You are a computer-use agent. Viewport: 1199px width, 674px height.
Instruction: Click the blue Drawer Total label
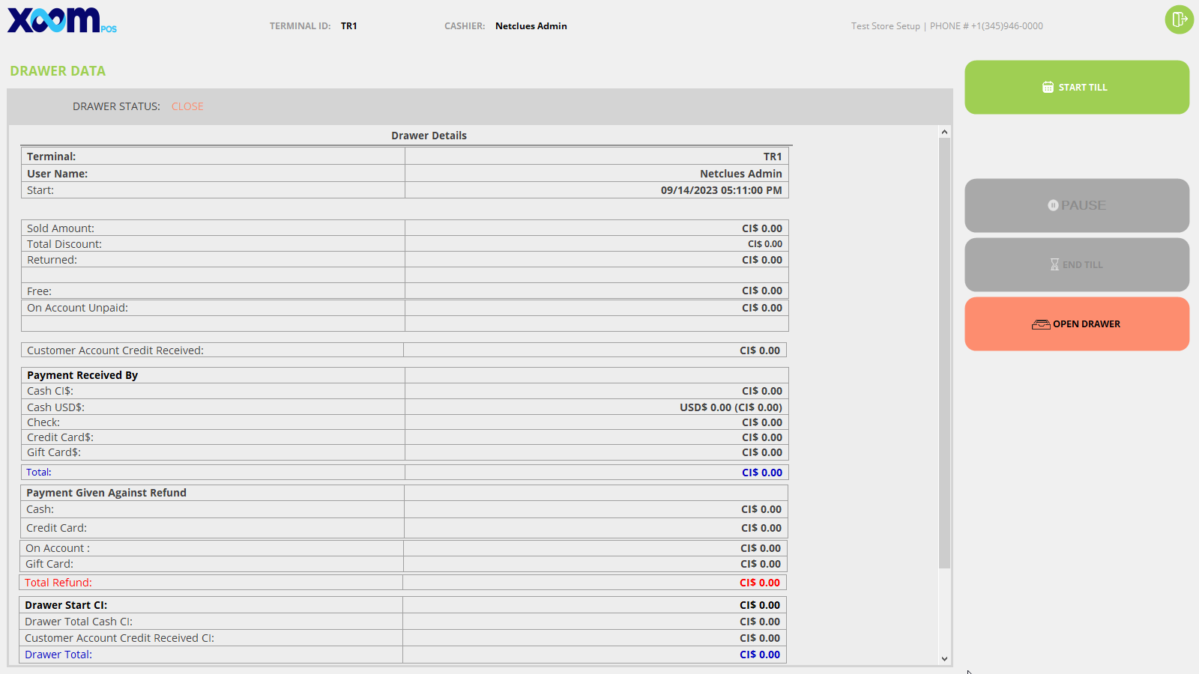[x=58, y=655]
